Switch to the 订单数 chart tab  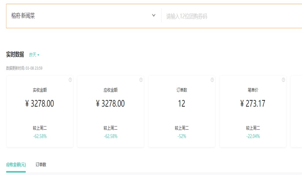[41, 165]
